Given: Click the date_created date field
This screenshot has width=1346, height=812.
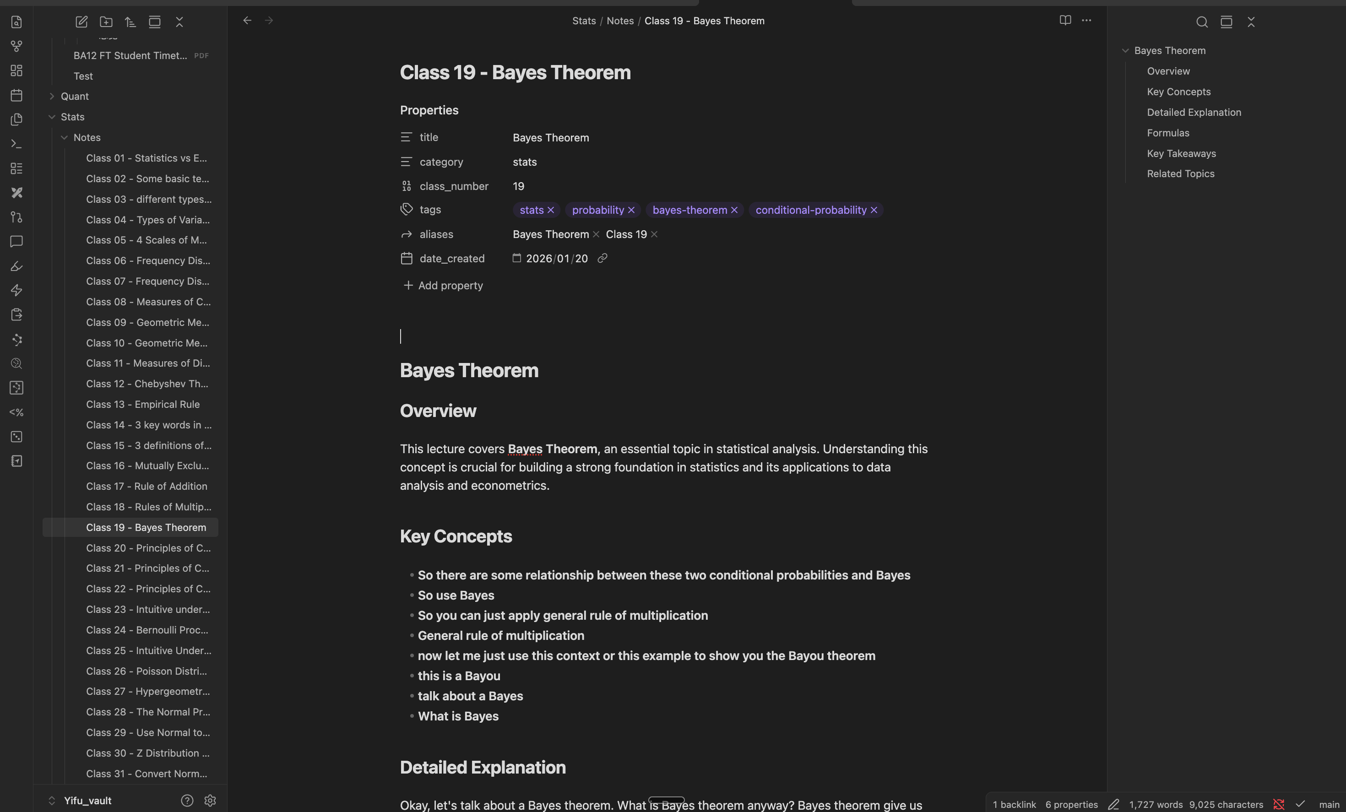Looking at the screenshot, I should (x=556, y=258).
